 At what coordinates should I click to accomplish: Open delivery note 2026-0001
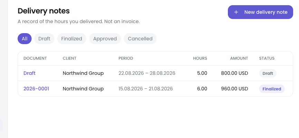[36, 89]
